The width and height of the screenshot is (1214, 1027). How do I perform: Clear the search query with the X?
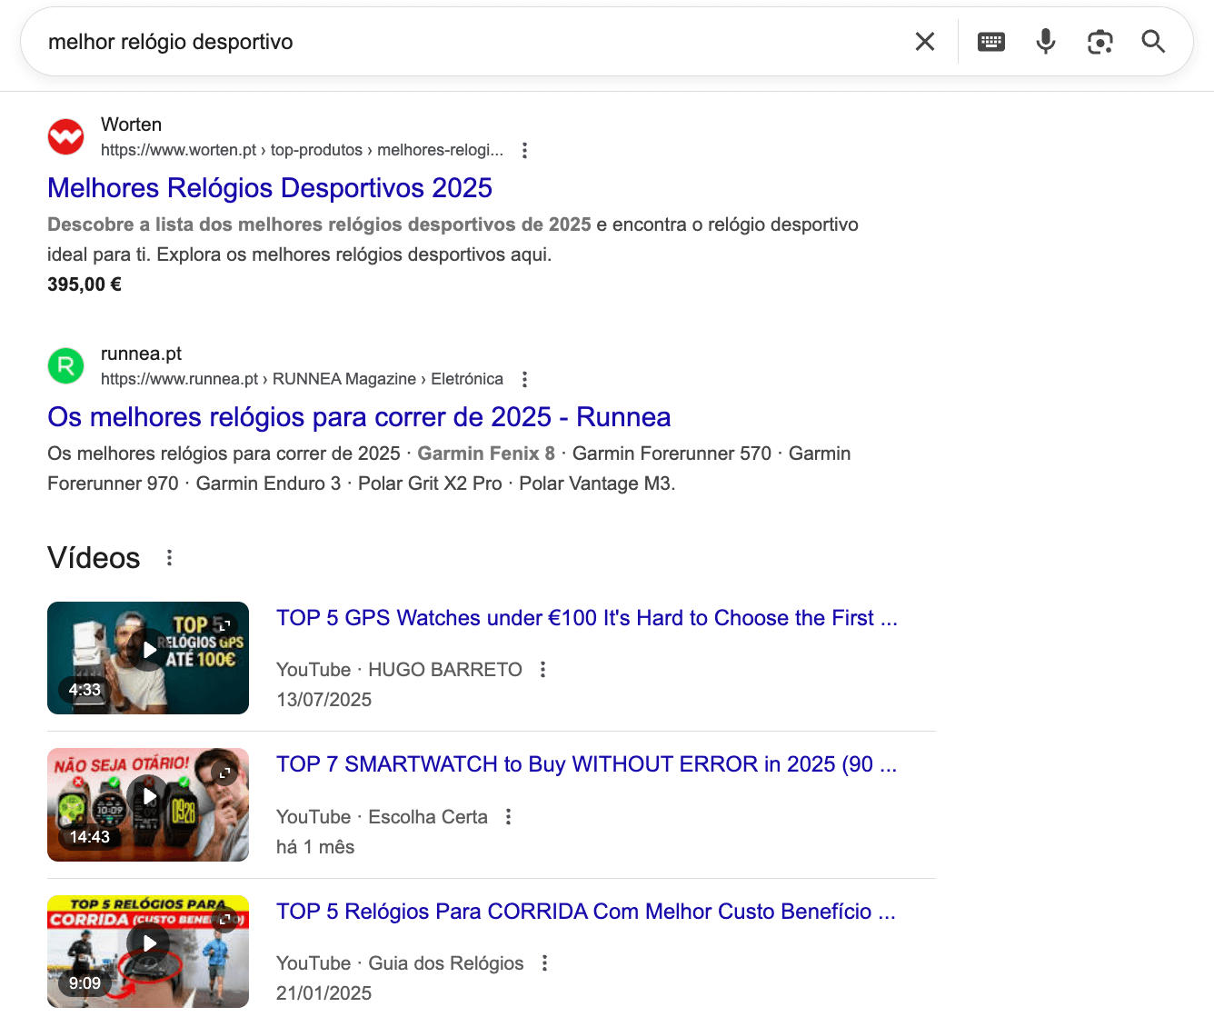(925, 41)
